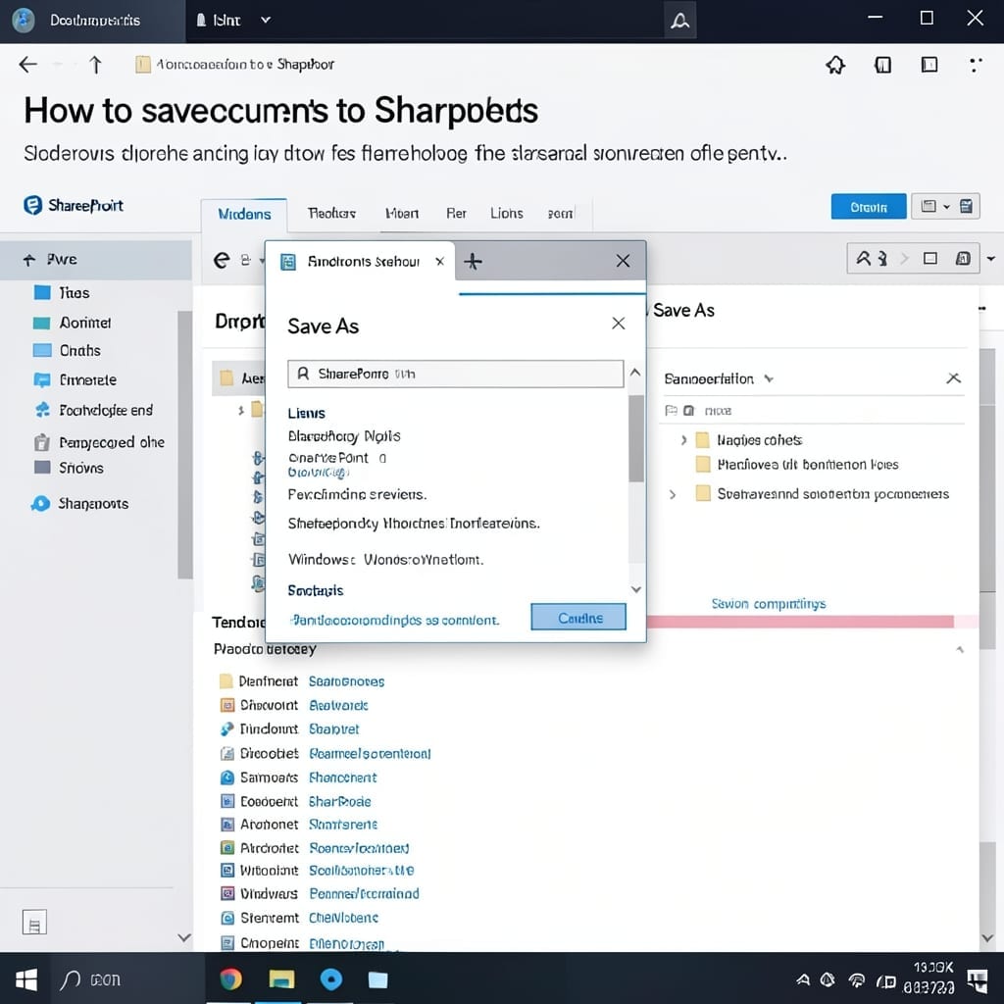Click the three-dot more options icon at top right
This screenshot has width=1004, height=1004.
(x=976, y=65)
